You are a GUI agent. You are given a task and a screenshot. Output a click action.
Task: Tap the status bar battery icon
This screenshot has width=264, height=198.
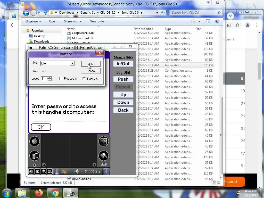pyautogui.click(x=57, y=171)
